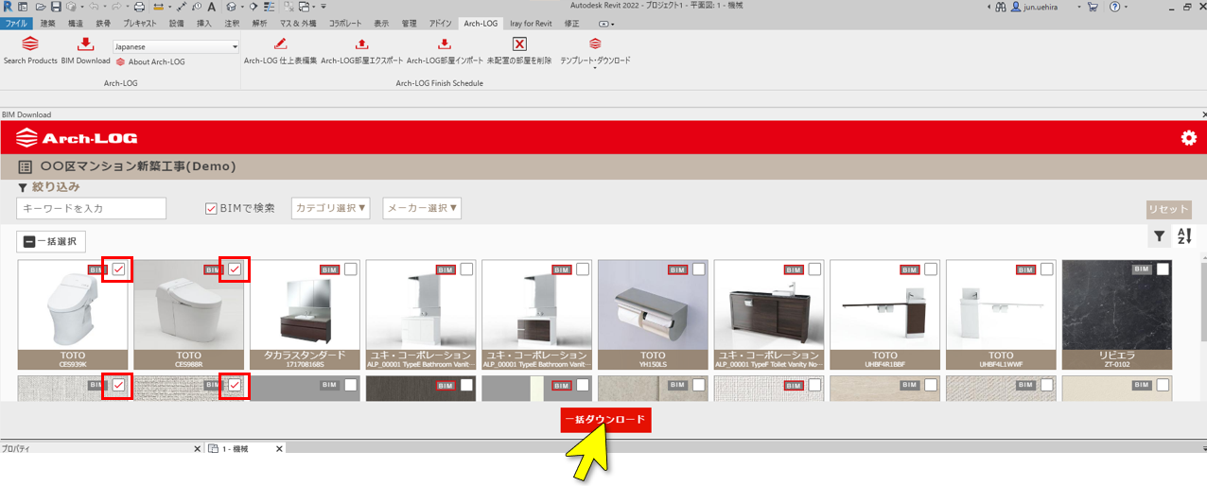Image resolution: width=1207 pixels, height=486 pixels.
Task: Click the Redo arrow in quick access toolbar
Action: pyautogui.click(x=115, y=7)
